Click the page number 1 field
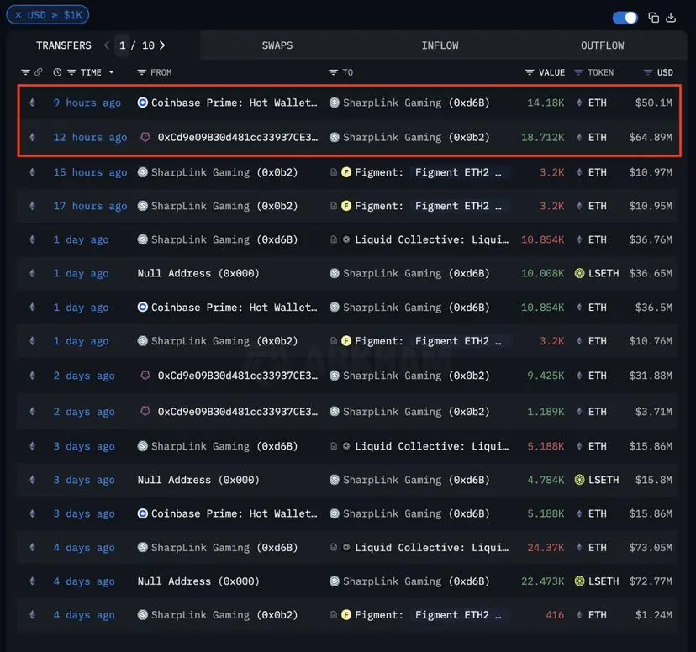 pos(123,45)
